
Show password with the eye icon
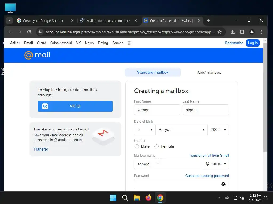(223, 184)
